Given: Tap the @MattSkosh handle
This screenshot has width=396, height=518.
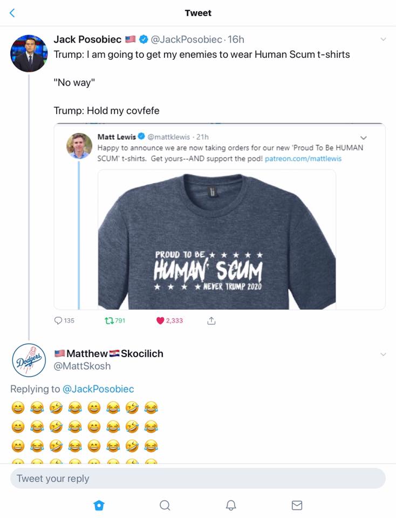Looking at the screenshot, I should pyautogui.click(x=82, y=366).
